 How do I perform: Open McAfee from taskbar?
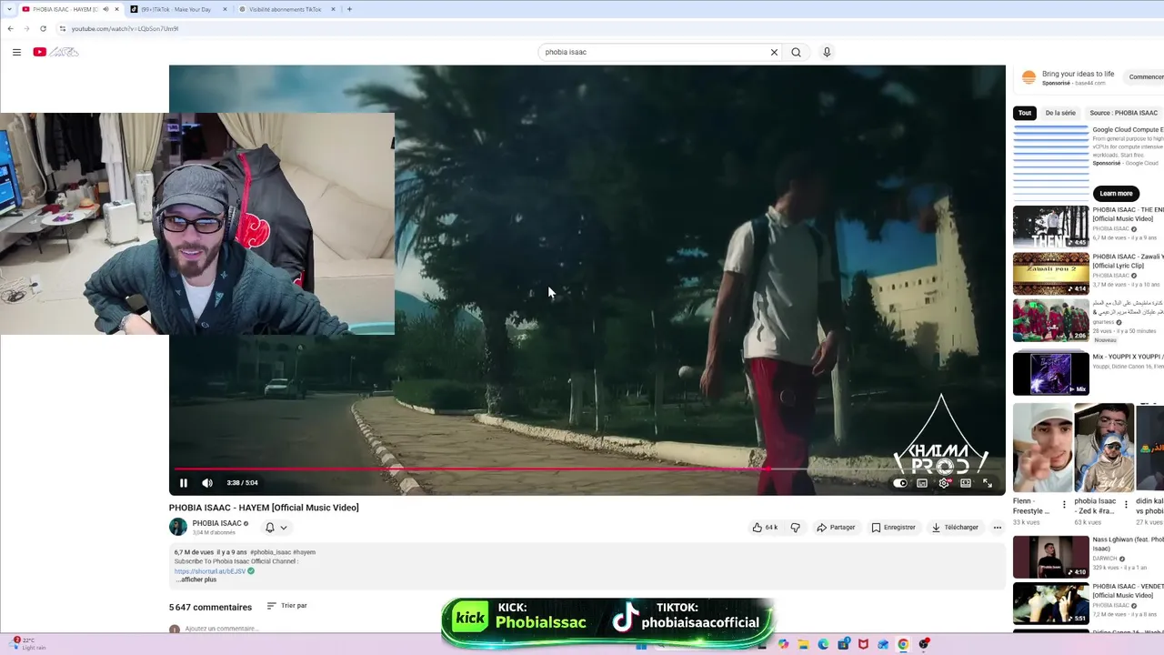tap(864, 644)
